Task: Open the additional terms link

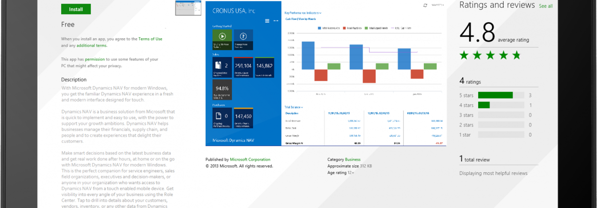Action: tap(92, 45)
